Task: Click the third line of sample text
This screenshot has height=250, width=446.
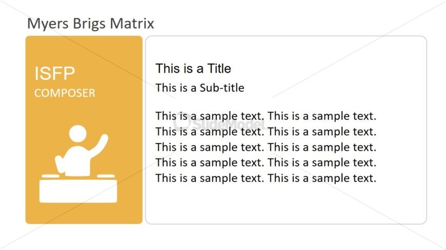Action: [x=266, y=147]
